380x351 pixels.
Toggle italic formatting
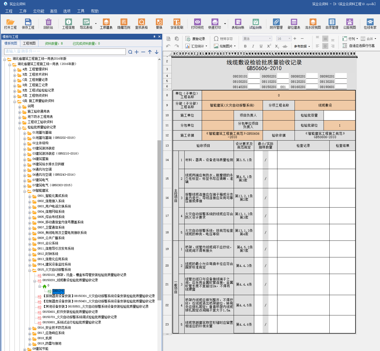pos(253,46)
